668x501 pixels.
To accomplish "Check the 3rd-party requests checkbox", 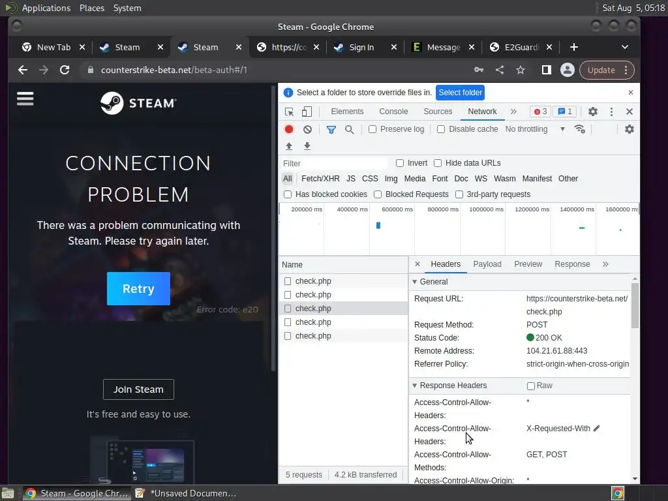I will point(459,194).
